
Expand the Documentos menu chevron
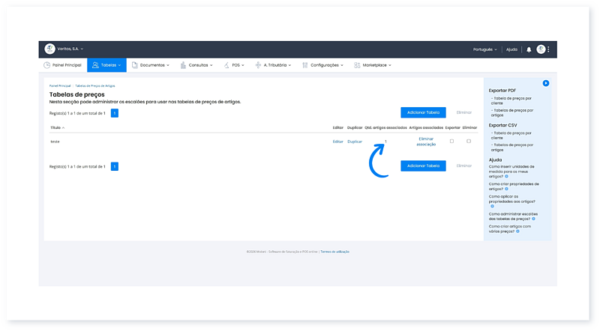pyautogui.click(x=167, y=65)
